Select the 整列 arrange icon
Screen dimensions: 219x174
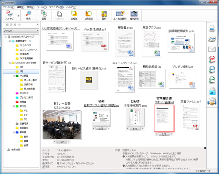pos(104,15)
